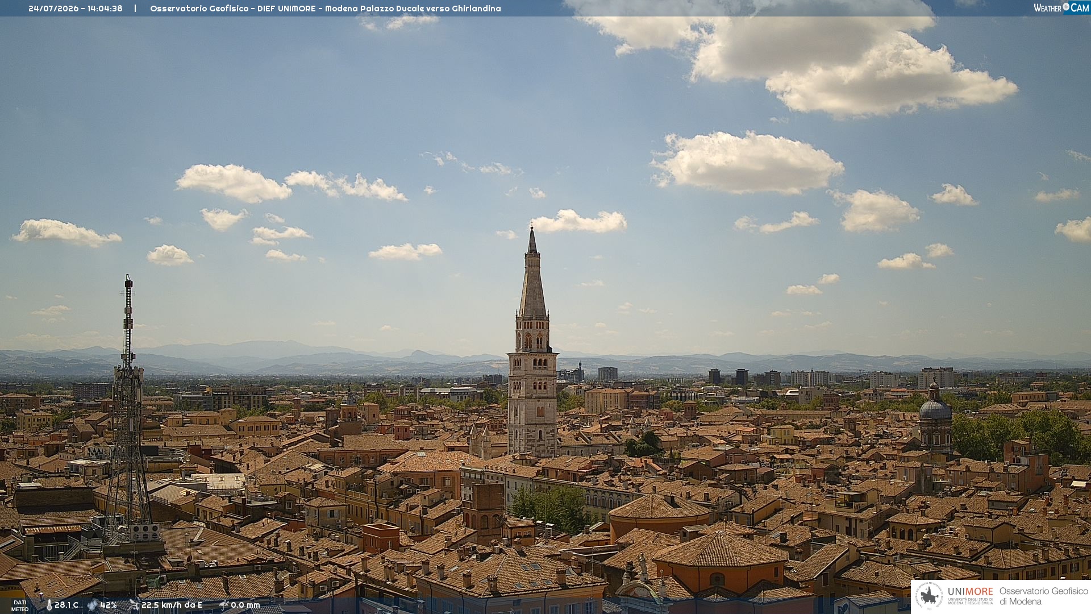This screenshot has width=1091, height=614.
Task: Click the 'Osservatorio Geofisico - DIEF UNIMORE' webcam title
Action: point(326,9)
